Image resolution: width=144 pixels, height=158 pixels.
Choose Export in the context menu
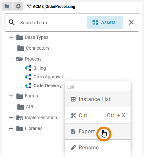tap(98, 131)
